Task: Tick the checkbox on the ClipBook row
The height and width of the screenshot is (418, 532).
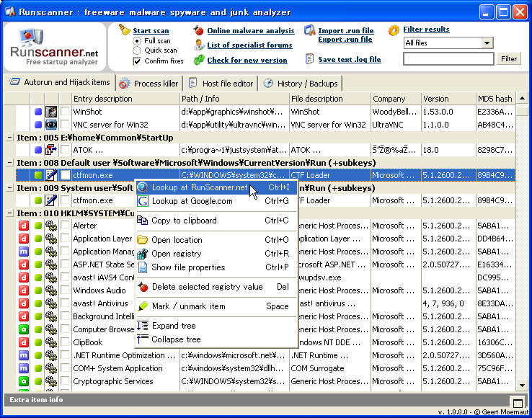Action: click(x=65, y=342)
